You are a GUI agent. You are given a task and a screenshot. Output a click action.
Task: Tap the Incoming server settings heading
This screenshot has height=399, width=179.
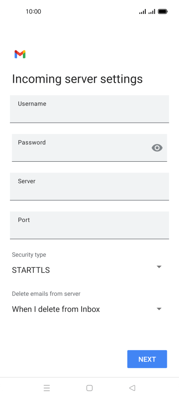coord(77,79)
